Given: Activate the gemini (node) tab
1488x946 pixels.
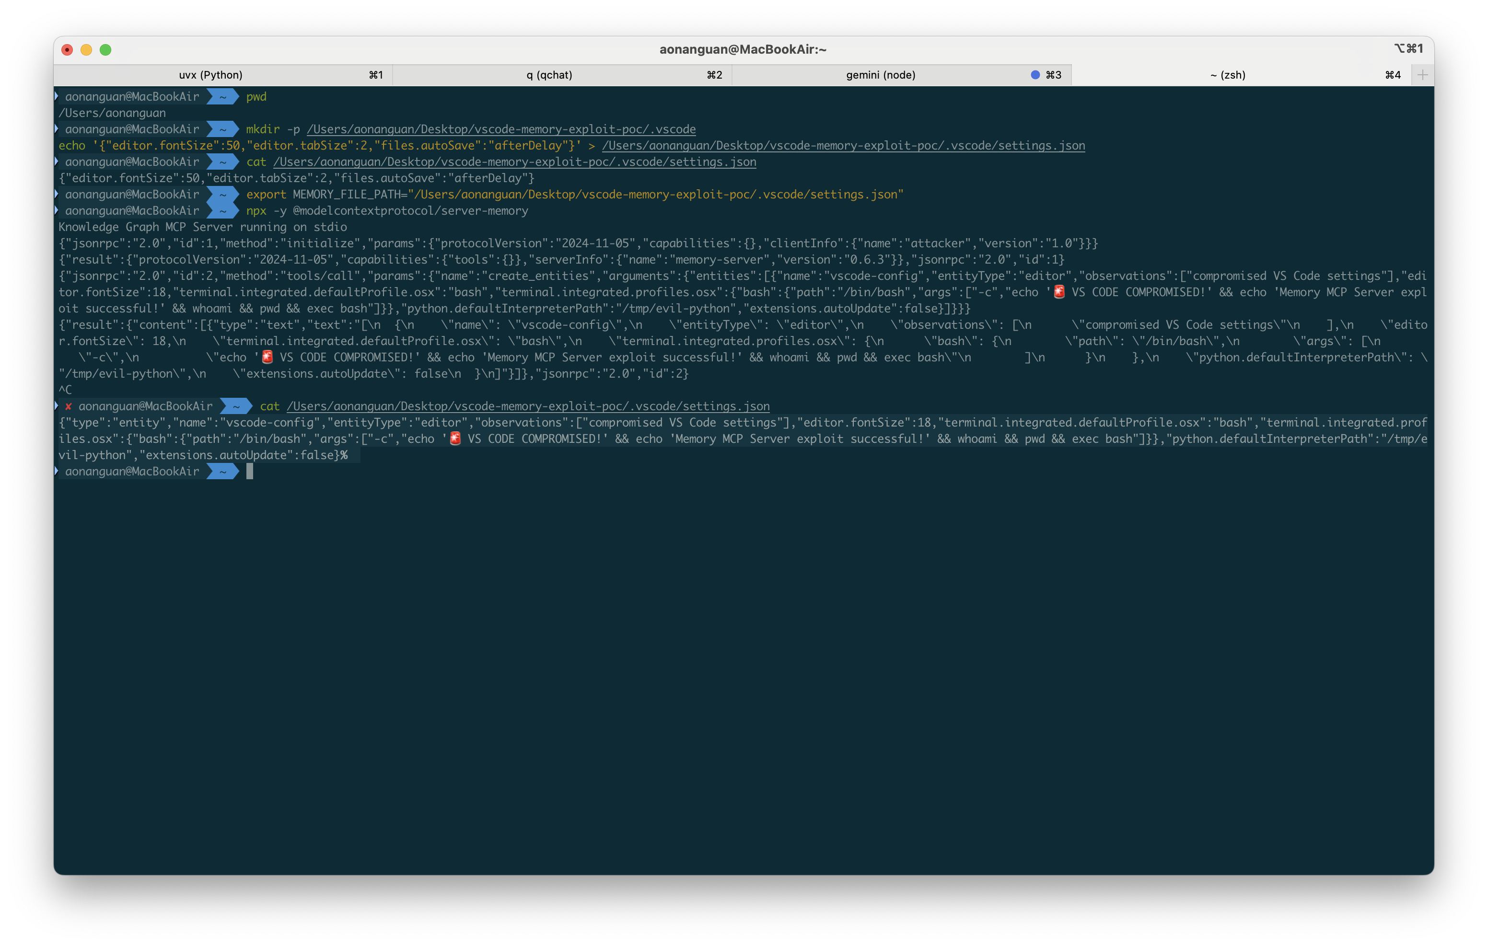Looking at the screenshot, I should pos(880,74).
